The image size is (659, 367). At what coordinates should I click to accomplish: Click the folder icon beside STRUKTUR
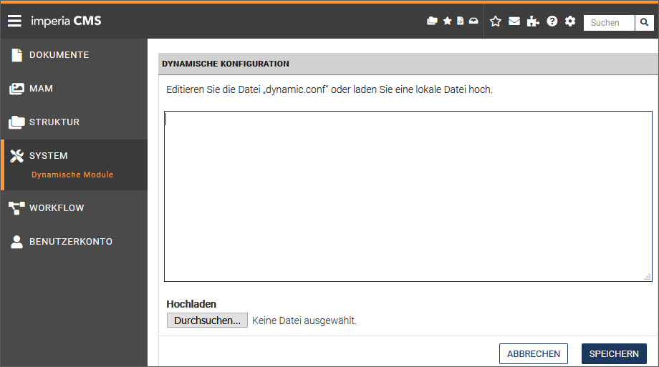(16, 122)
